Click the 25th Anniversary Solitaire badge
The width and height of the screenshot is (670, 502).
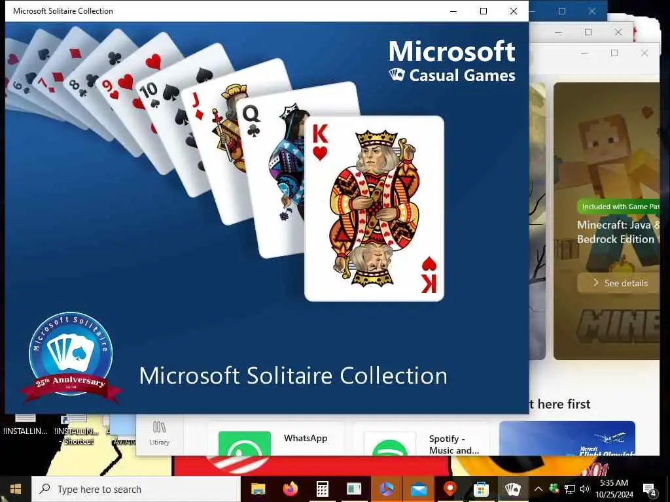pos(71,358)
